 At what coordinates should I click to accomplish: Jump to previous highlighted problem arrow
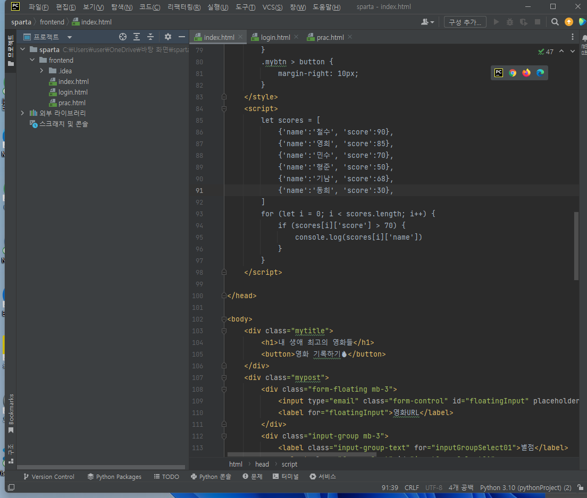pos(561,51)
